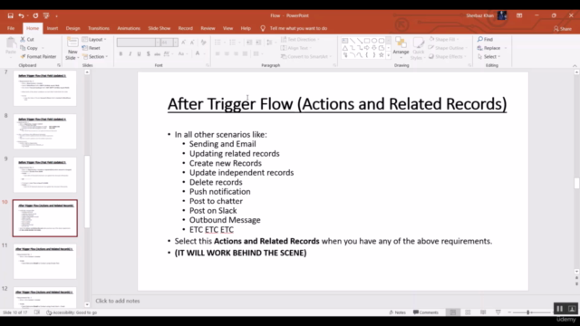Click the Cut scissors button
Image resolution: width=580 pixels, height=326 pixels.
tap(27, 39)
